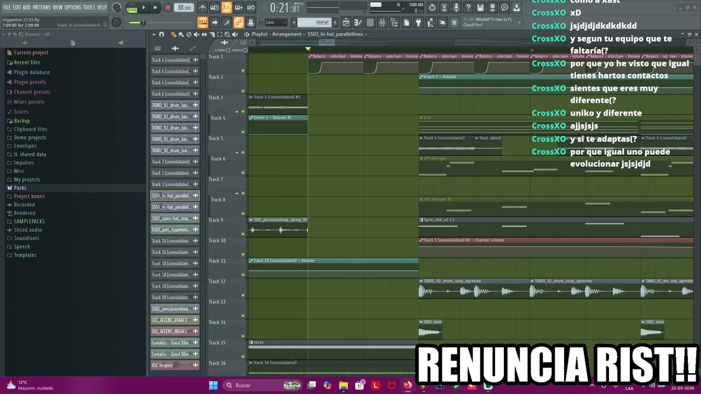701x394 pixels.
Task: Toggle the 3.2.1 countdown before recording
Action: pyautogui.click(x=227, y=8)
